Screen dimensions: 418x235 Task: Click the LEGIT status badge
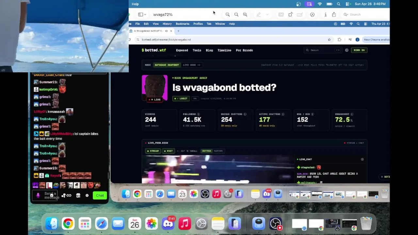coord(181,98)
